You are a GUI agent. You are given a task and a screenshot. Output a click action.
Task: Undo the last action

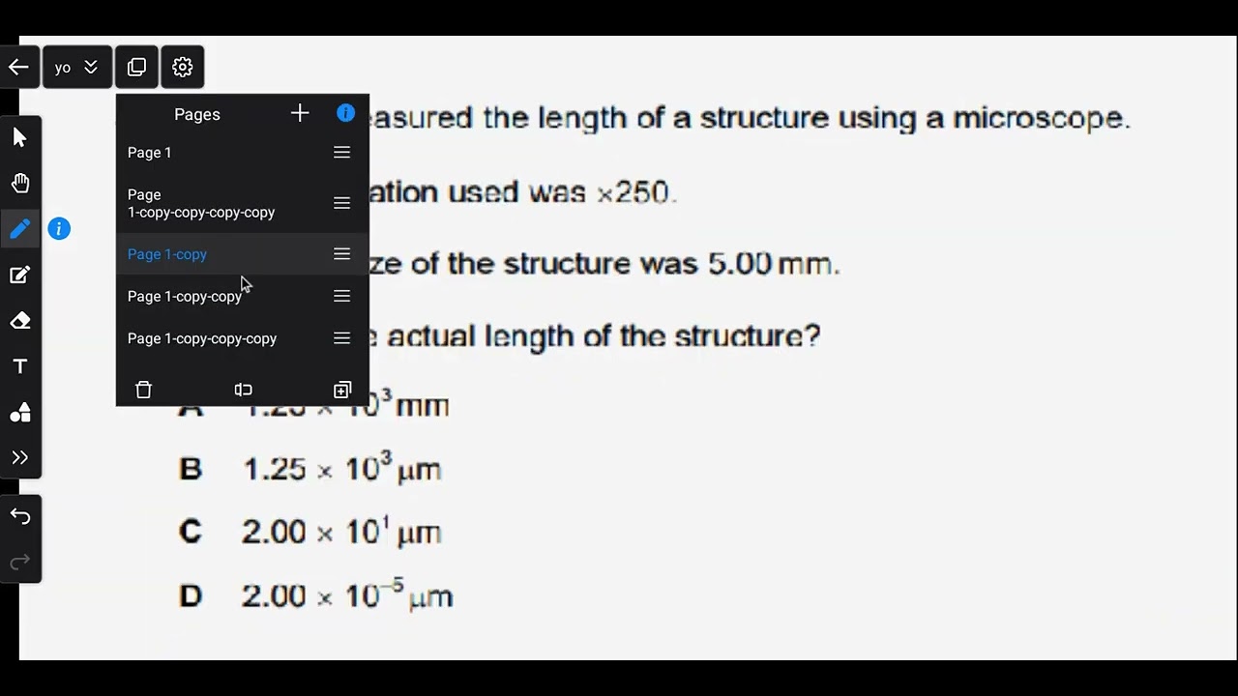[20, 516]
